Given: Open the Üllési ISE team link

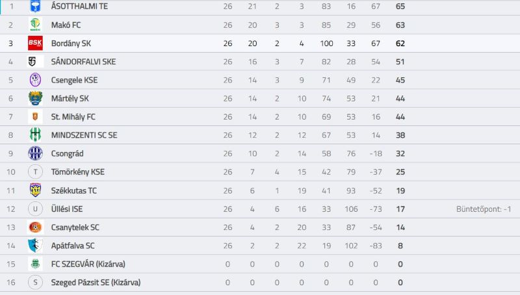Looking at the screenshot, I should click(67, 209).
